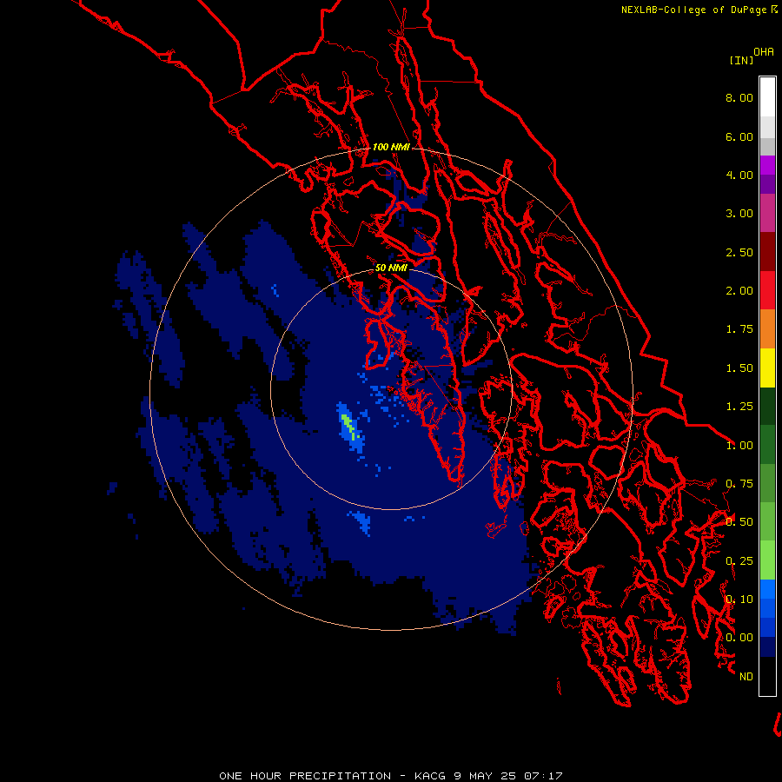The height and width of the screenshot is (782, 782).
Task: Pick the orange legend swatch
Action: click(767, 329)
